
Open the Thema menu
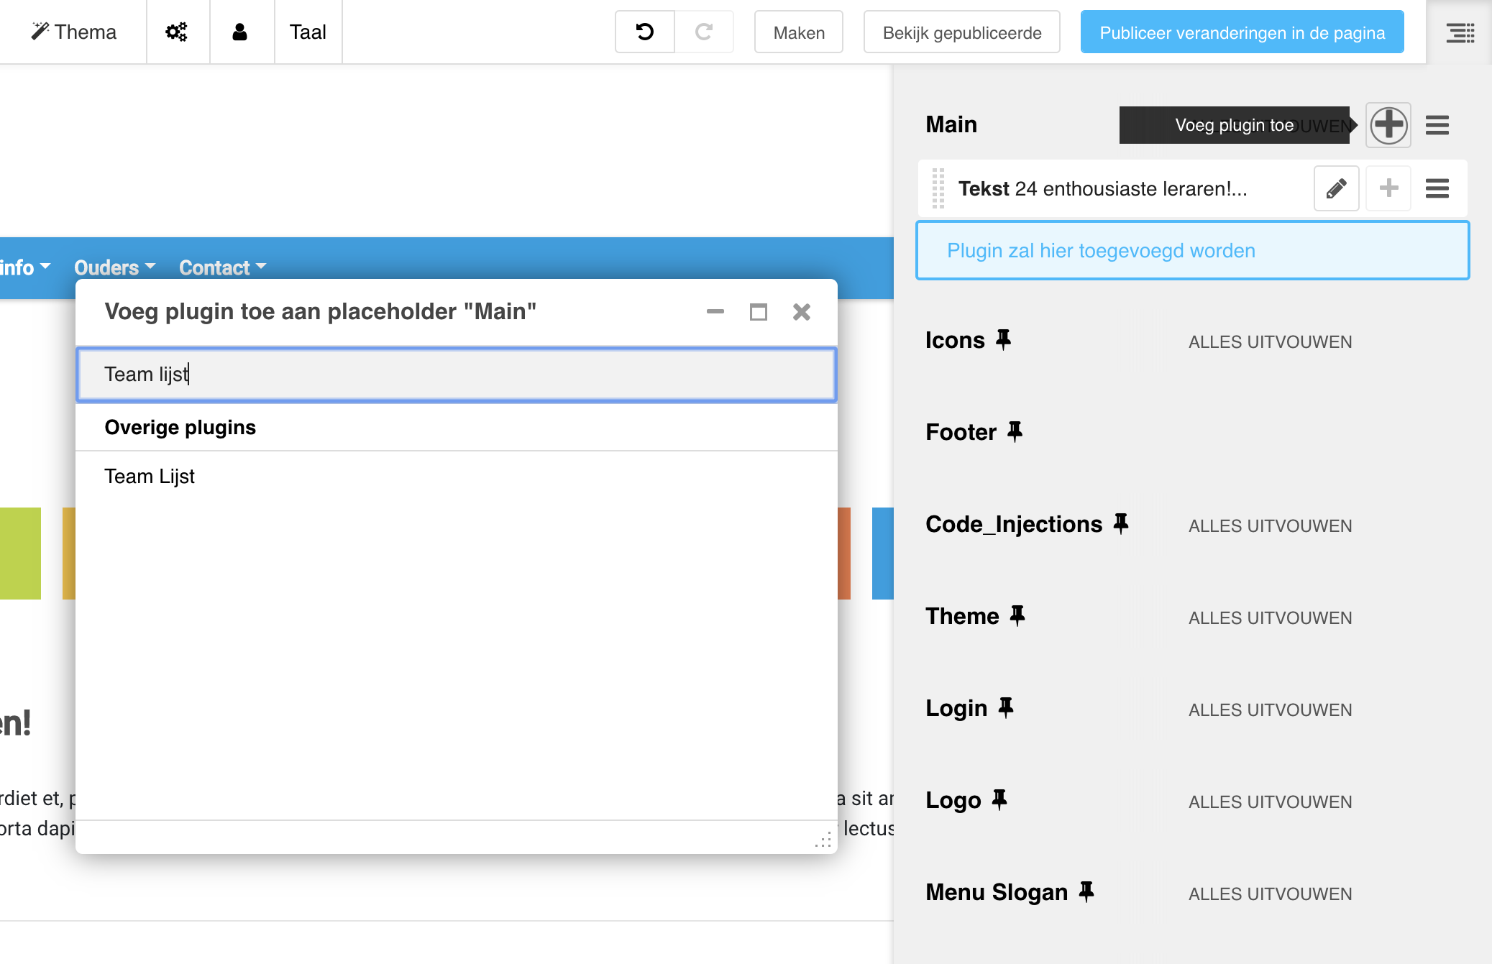[x=73, y=32]
